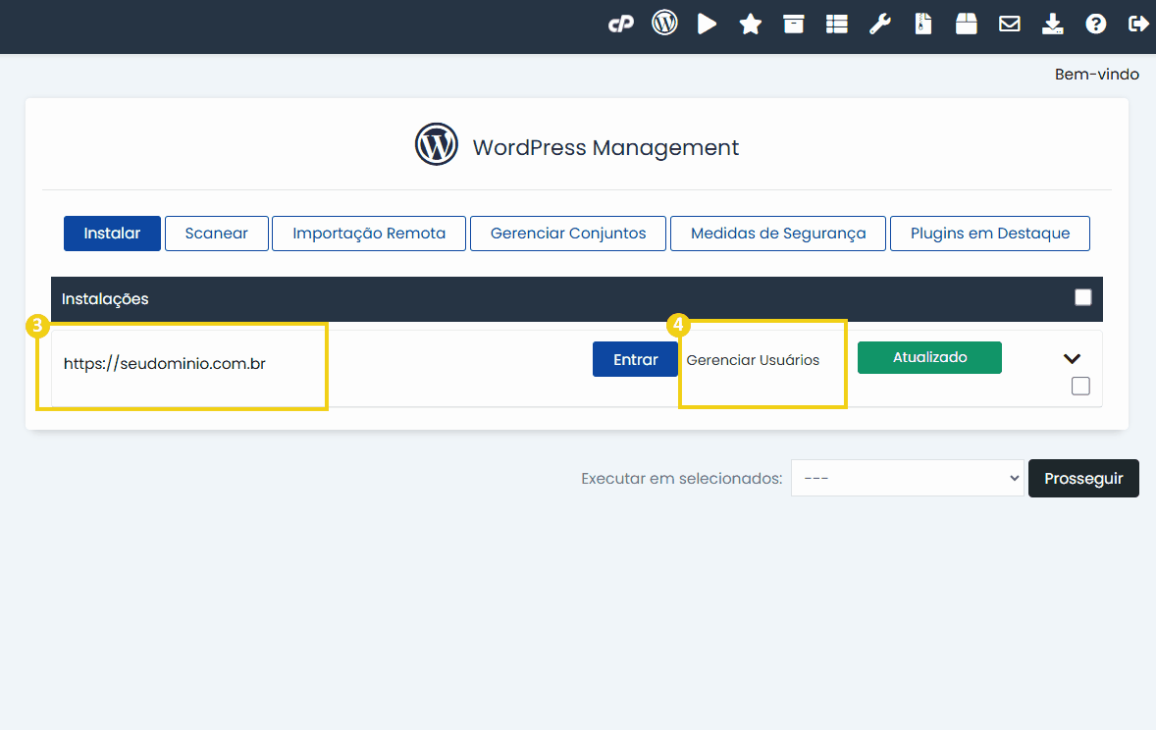Open the 'Executar em selecionados' dropdown

pos(907,478)
